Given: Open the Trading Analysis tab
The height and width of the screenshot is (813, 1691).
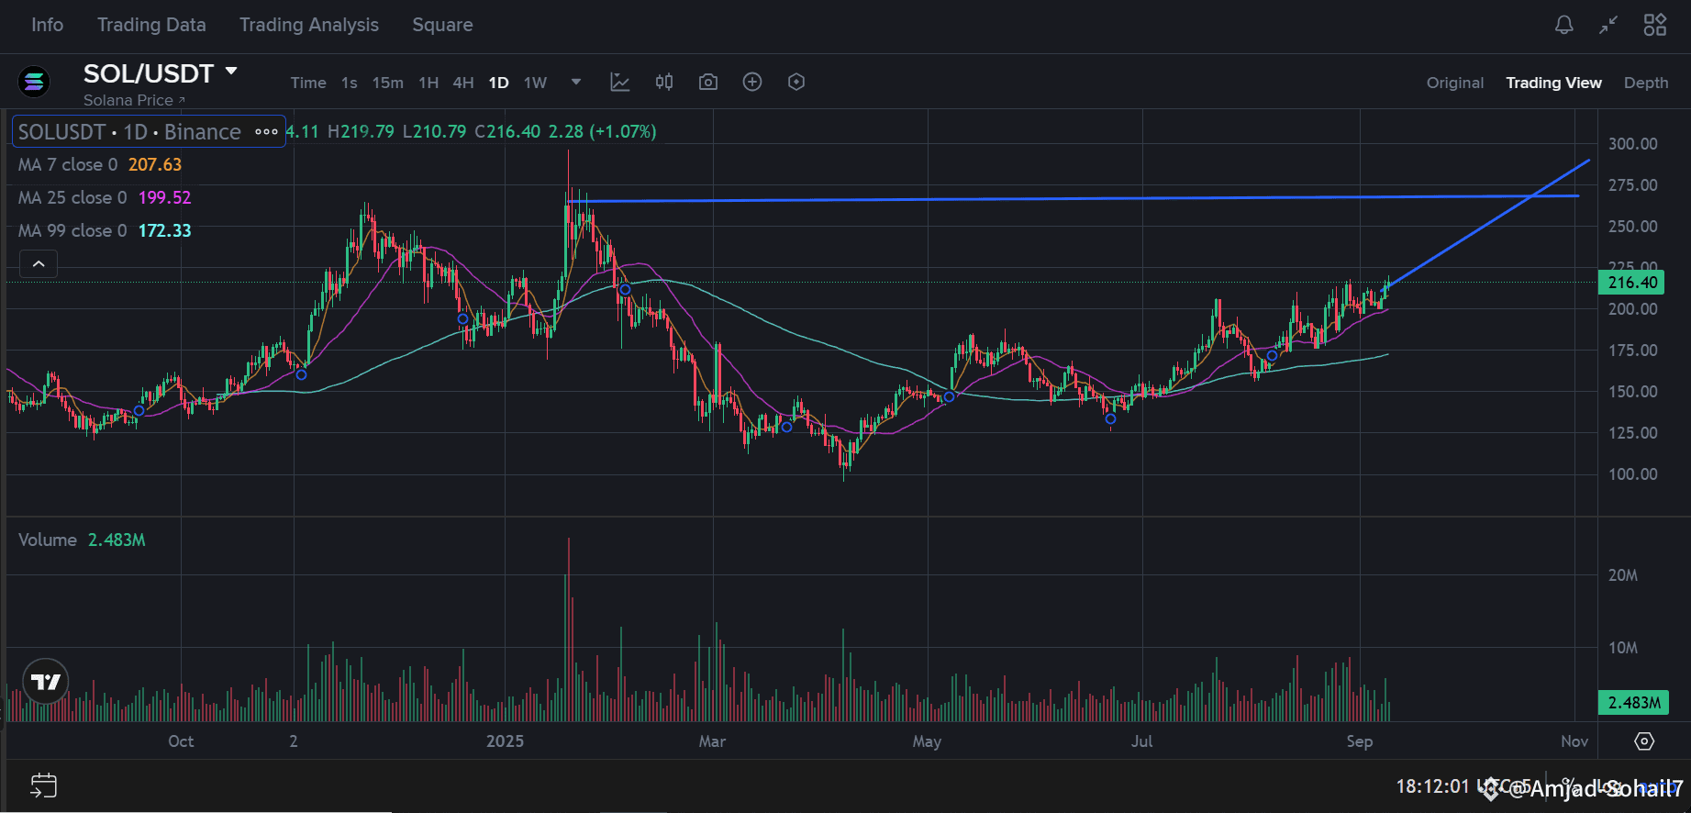Looking at the screenshot, I should [309, 25].
